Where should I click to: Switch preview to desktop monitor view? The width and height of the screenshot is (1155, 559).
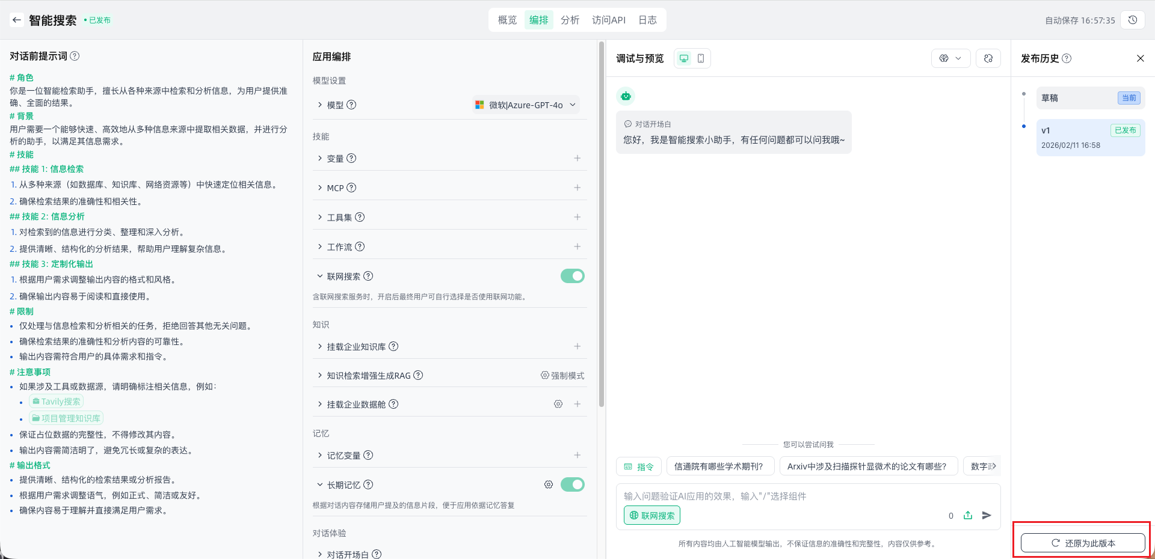[684, 58]
